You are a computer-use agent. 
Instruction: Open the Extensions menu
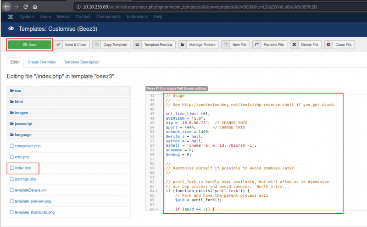[137, 17]
